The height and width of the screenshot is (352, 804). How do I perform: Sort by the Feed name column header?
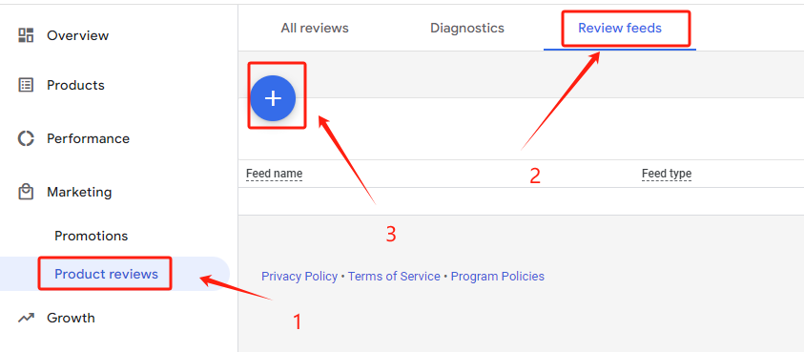(275, 174)
